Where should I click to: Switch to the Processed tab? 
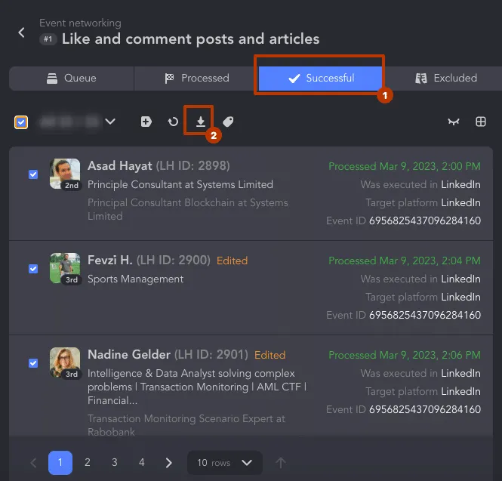tap(196, 78)
